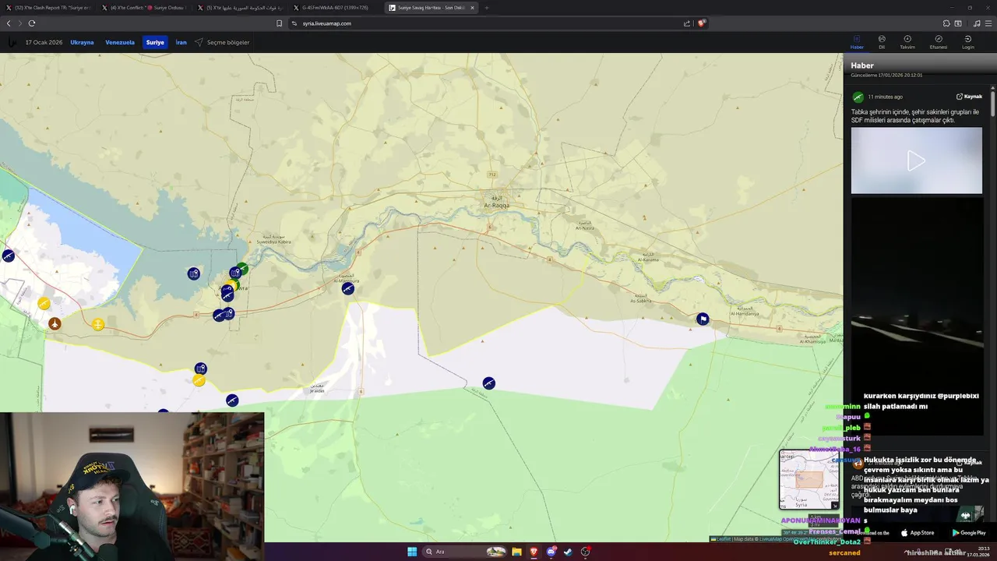Click the share icon in address bar

[x=687, y=23]
